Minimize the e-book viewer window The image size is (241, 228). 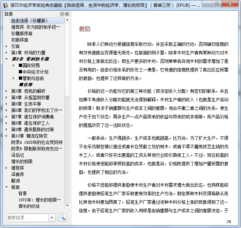click(207, 4)
